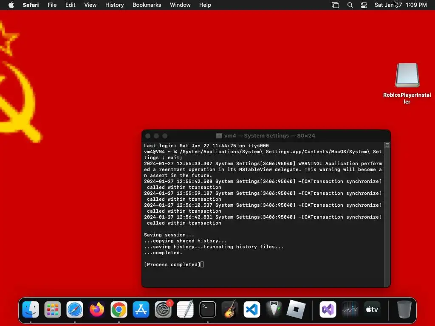This screenshot has width=435, height=326.
Task: Zoom the Terminal window with green button
Action: 165,136
